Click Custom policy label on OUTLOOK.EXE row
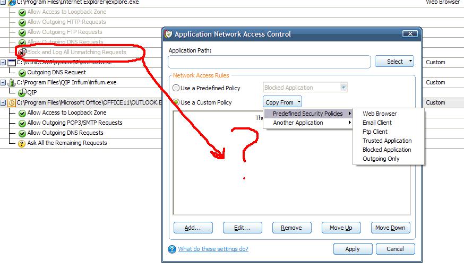The image size is (464, 277). click(435, 103)
